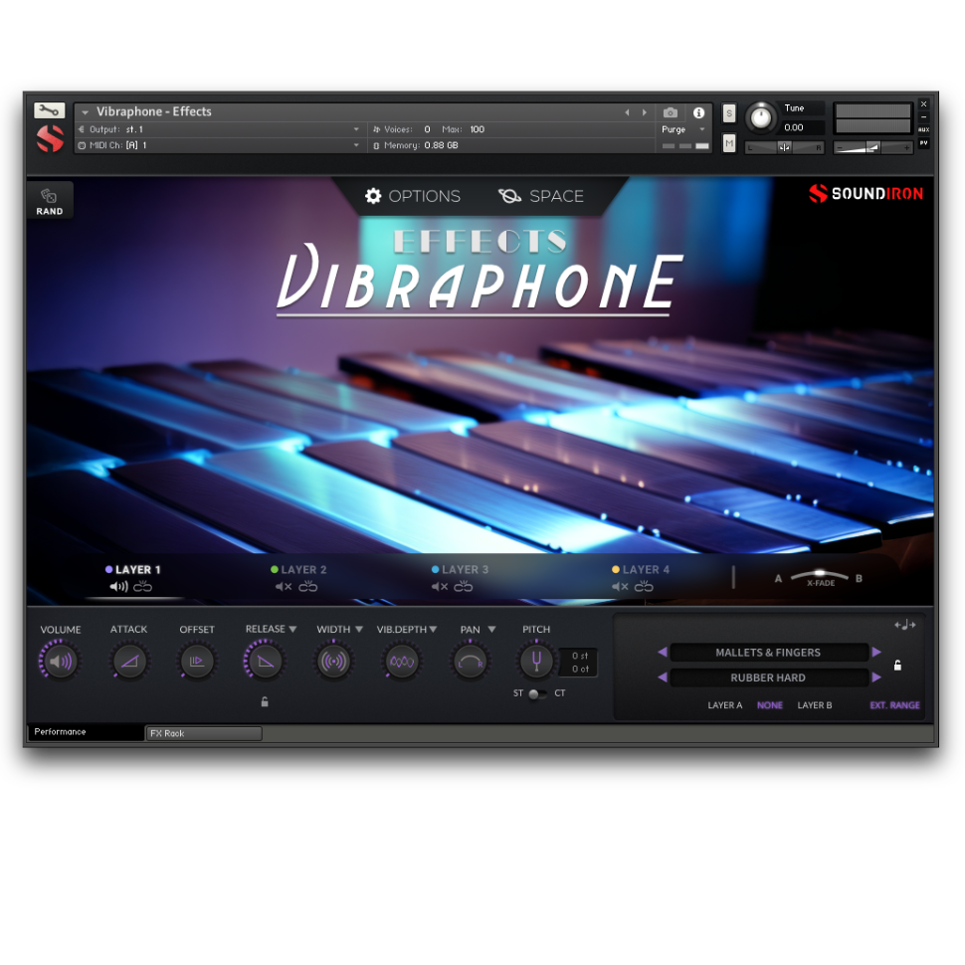Screen dimensions: 965x965
Task: Unmute Layer 2
Action: coord(284,587)
